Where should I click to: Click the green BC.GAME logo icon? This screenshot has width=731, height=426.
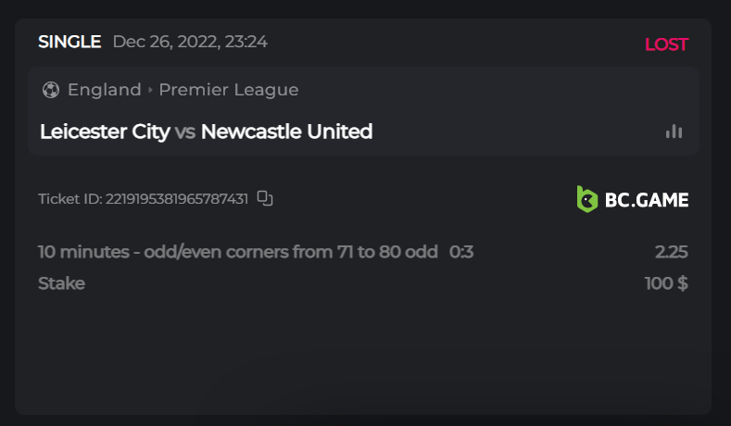586,199
